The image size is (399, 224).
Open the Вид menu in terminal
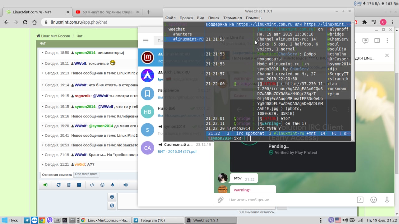point(200,18)
